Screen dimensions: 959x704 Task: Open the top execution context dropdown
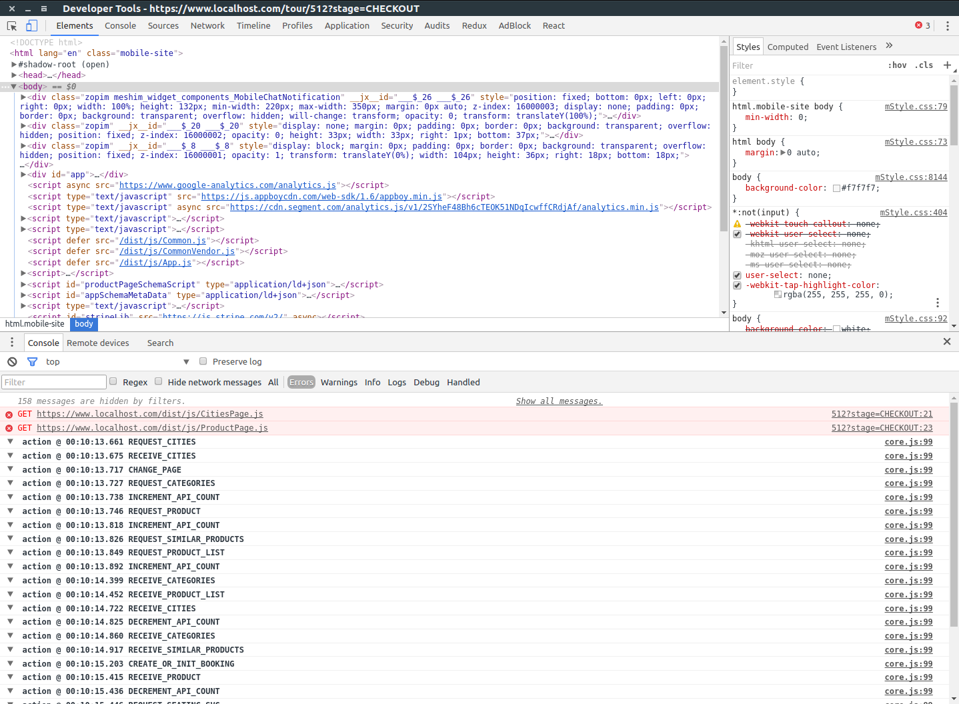coord(118,361)
